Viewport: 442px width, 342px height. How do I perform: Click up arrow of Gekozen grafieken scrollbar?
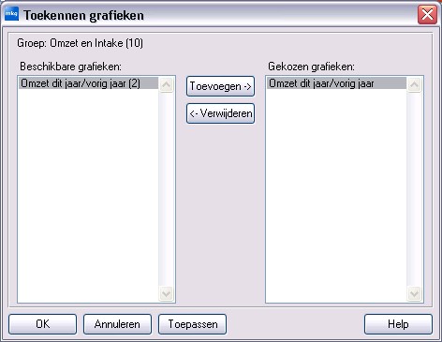point(414,84)
